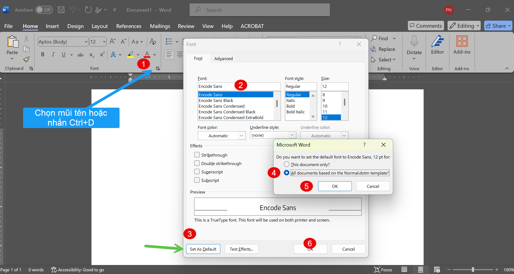Toggle AutoSave switch
Image resolution: width=514 pixels, height=274 pixels.
[44, 10]
